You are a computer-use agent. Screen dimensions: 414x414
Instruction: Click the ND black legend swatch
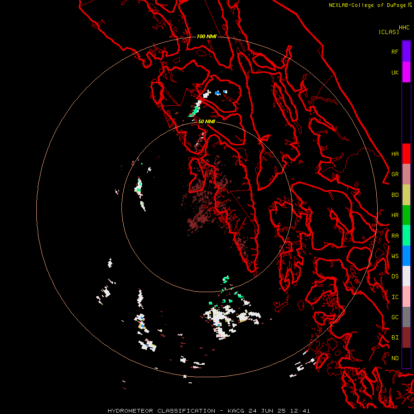click(406, 358)
